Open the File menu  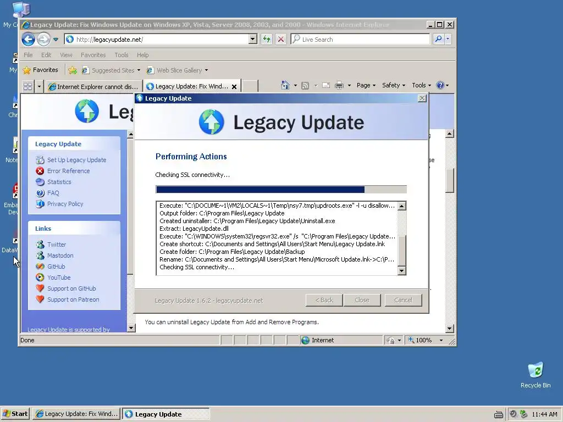tap(28, 55)
